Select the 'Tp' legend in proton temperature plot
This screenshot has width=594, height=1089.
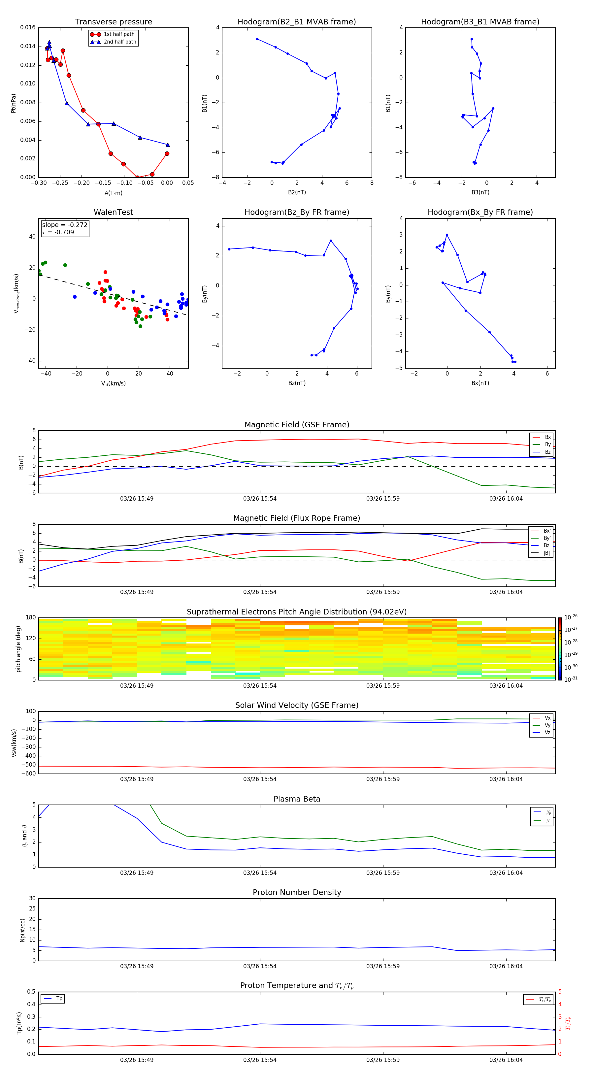pyautogui.click(x=52, y=999)
